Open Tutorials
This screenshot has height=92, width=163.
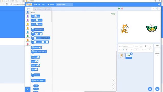(x=51, y=5)
